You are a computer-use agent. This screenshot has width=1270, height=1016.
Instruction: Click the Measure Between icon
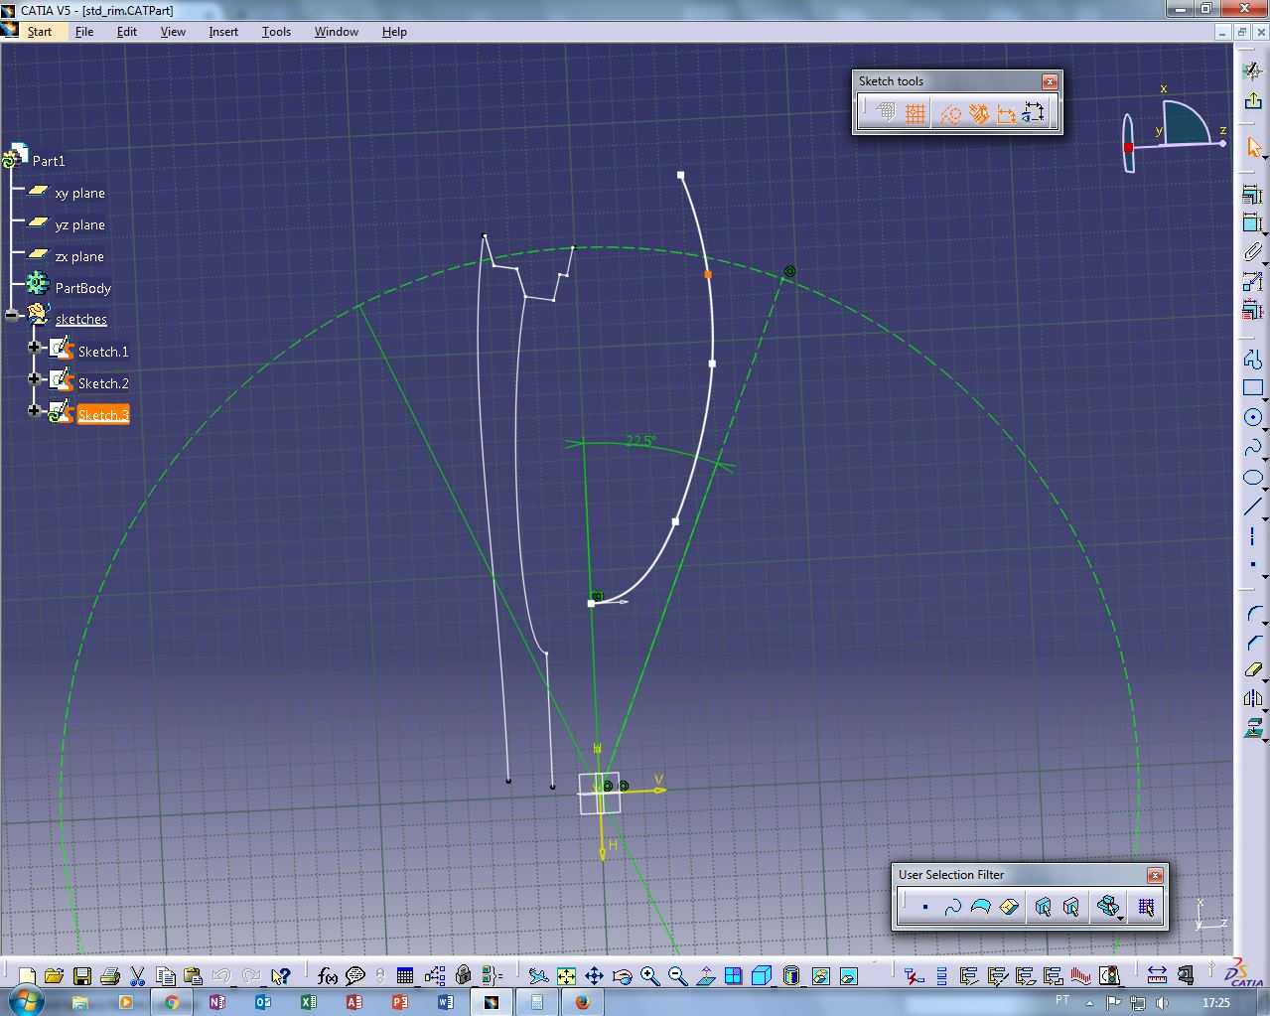tap(1157, 976)
